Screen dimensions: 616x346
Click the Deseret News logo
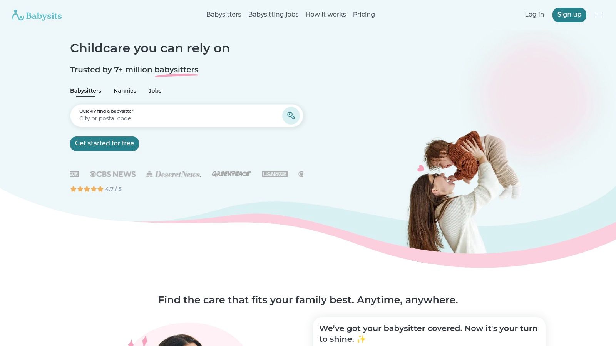pos(174,174)
